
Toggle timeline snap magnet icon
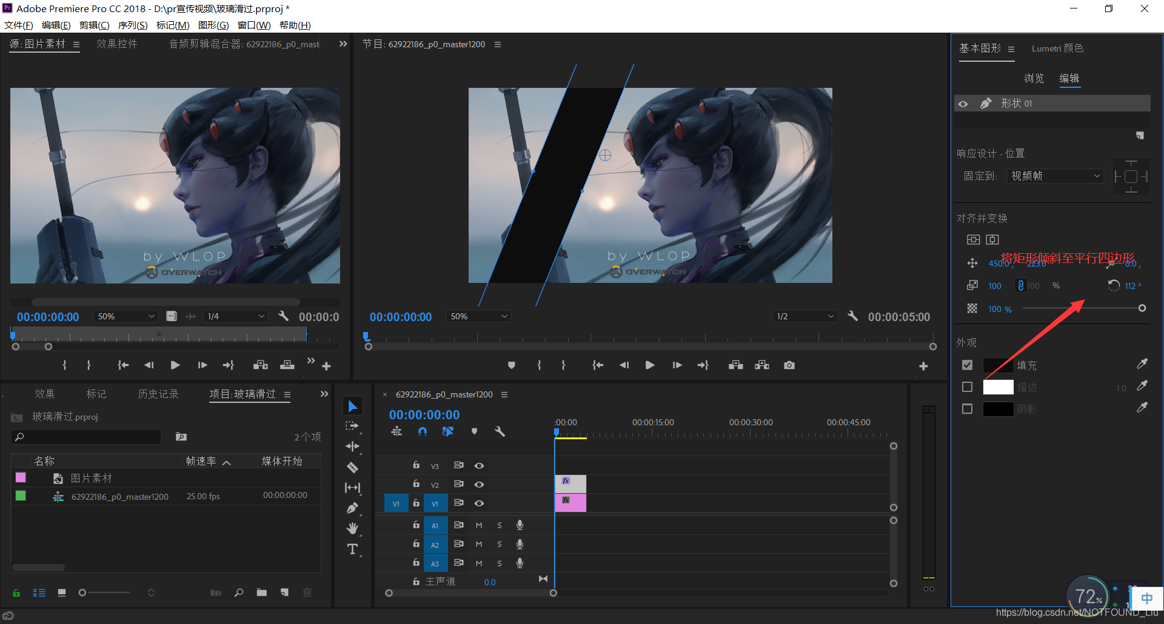(423, 431)
